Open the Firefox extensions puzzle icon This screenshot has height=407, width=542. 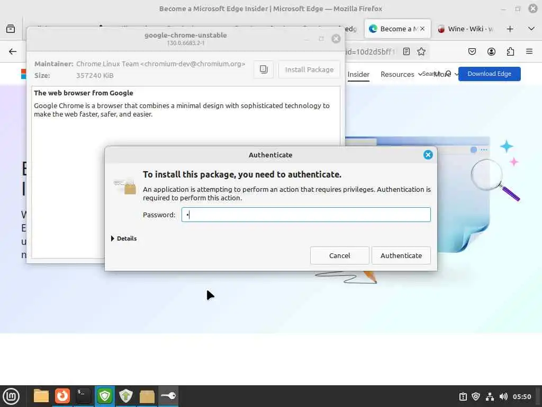[x=510, y=51]
